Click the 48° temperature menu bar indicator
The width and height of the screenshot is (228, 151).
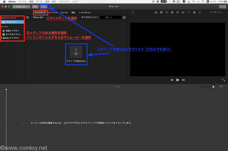[x=164, y=2]
